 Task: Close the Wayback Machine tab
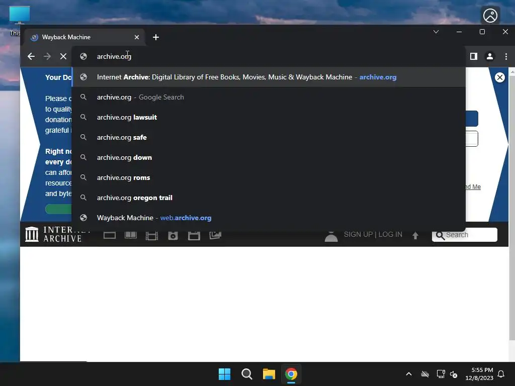137,37
